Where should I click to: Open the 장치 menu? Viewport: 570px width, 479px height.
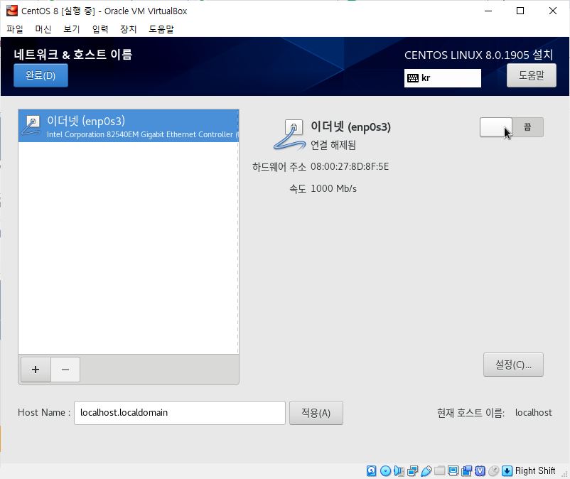[129, 29]
